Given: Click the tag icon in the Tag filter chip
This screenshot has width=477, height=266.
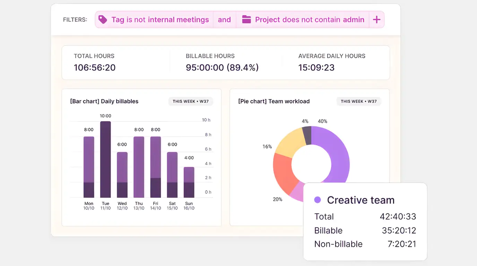Looking at the screenshot, I should click(103, 19).
